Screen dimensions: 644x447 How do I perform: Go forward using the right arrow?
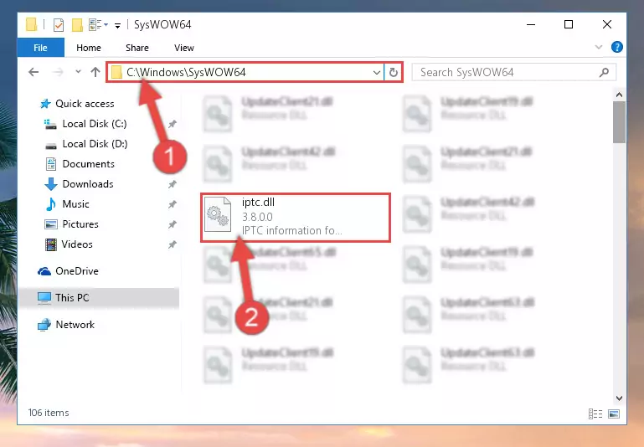(58, 72)
